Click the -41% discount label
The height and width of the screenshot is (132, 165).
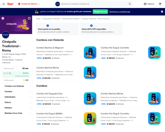39,124
